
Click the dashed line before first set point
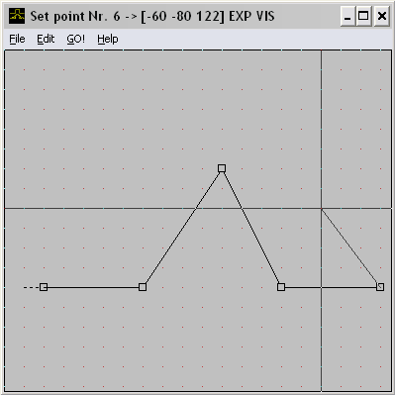pos(32,287)
